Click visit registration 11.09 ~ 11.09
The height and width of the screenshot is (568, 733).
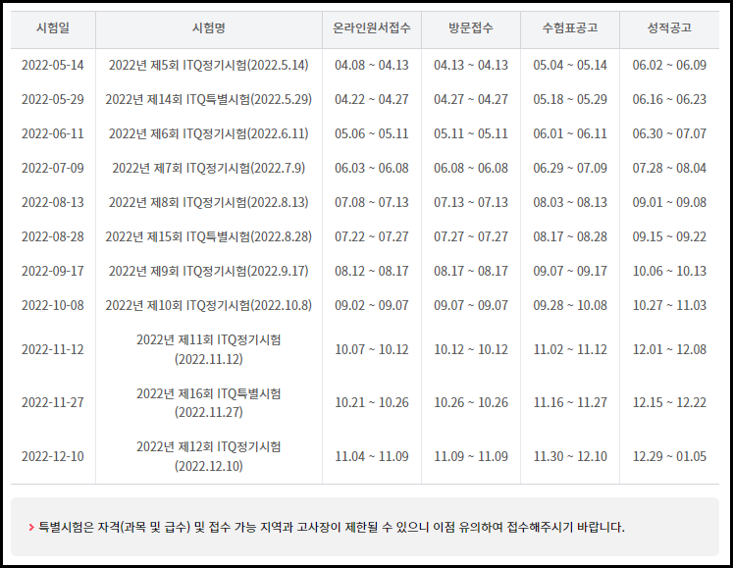[471, 456]
